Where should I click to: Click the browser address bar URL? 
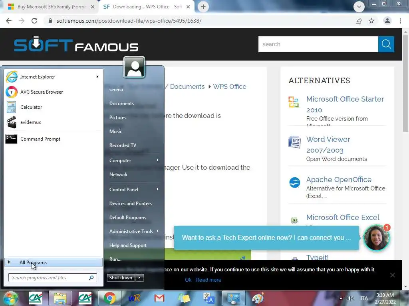pyautogui.click(x=129, y=21)
